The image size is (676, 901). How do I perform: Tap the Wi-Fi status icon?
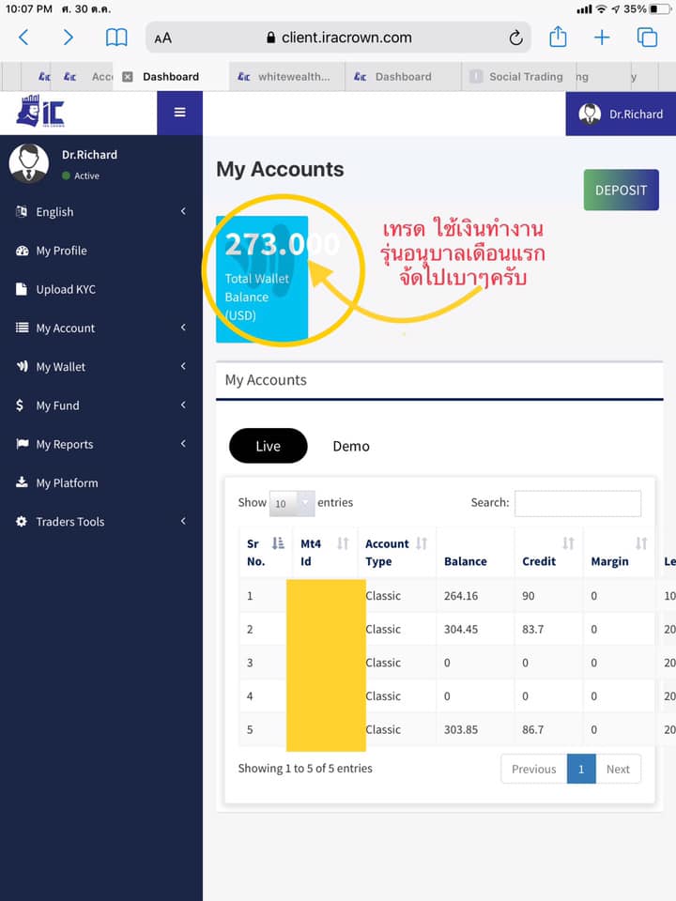point(601,9)
